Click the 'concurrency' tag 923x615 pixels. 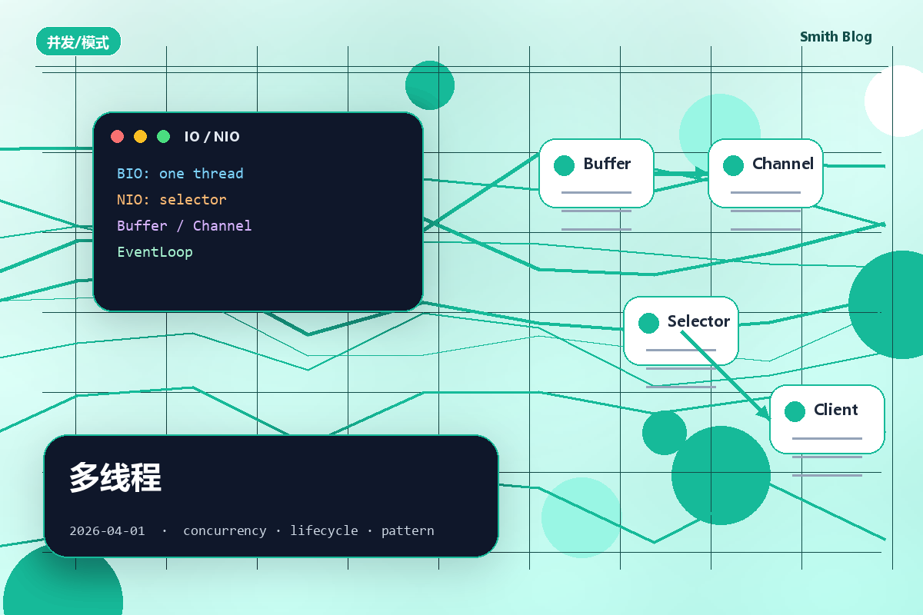pyautogui.click(x=225, y=530)
